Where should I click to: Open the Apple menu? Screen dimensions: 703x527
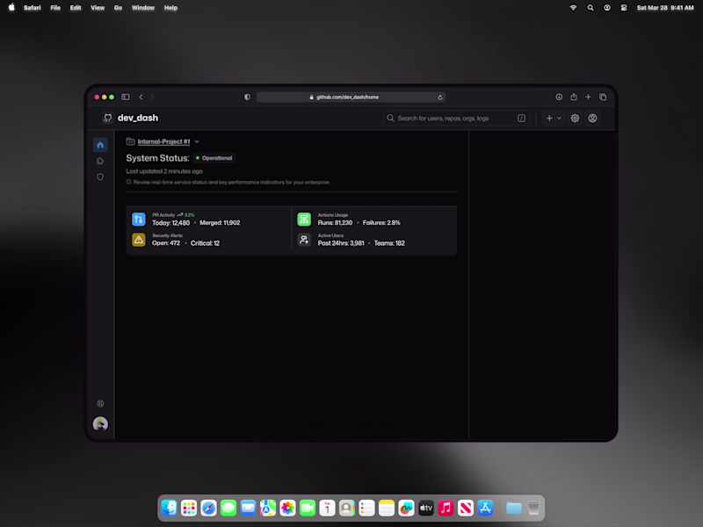[x=11, y=8]
